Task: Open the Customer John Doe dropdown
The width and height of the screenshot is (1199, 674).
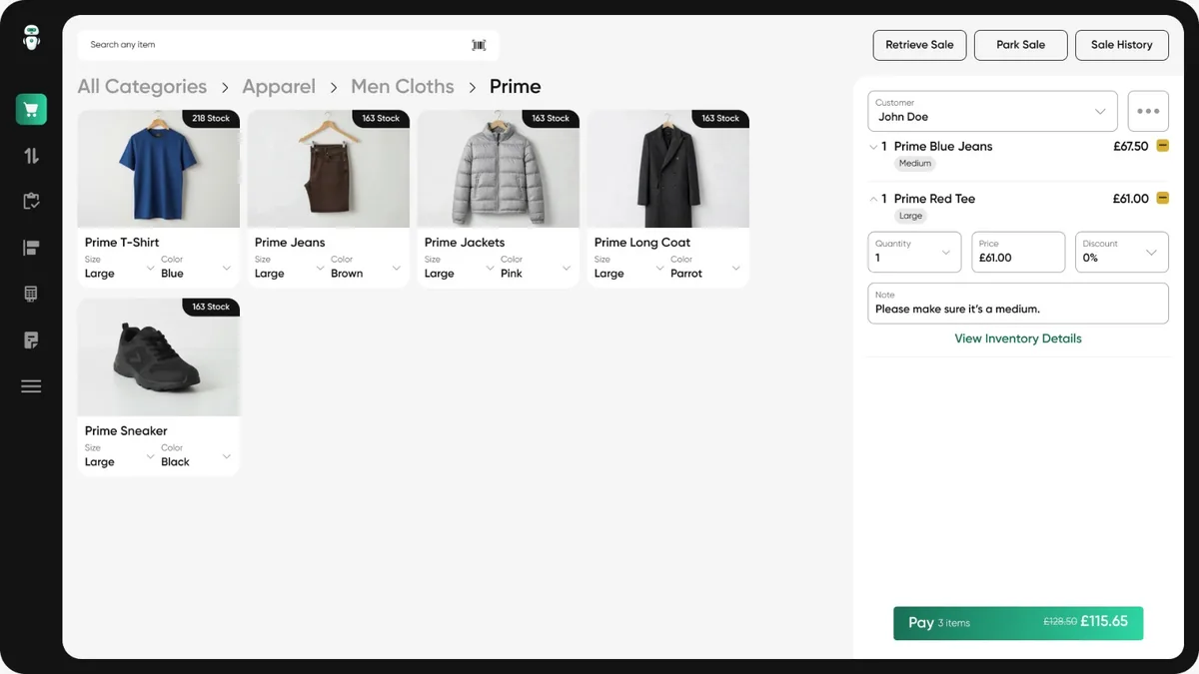Action: (x=992, y=111)
